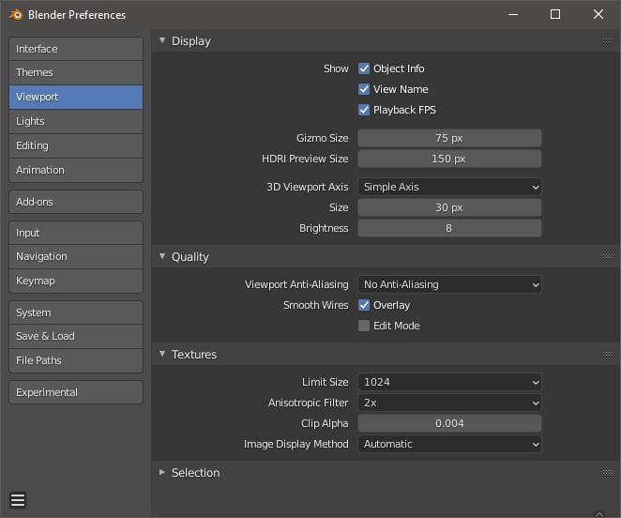Open the File Paths preferences

coord(76,360)
